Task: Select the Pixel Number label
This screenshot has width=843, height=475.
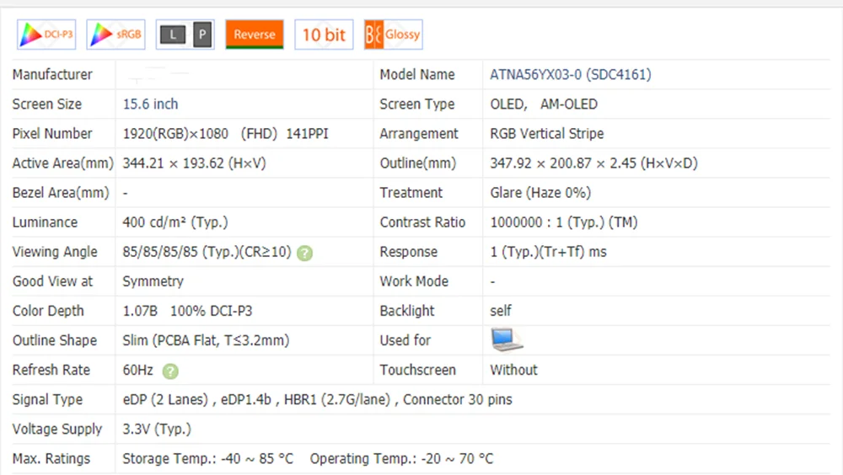Action: click(x=52, y=134)
